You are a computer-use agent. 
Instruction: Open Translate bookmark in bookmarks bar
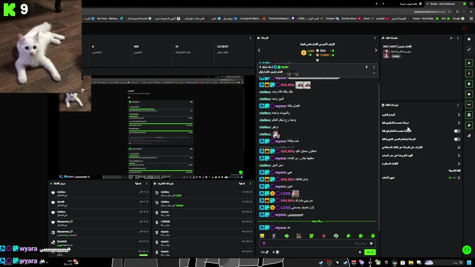pos(331,19)
